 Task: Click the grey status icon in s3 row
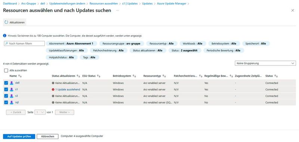[x=53, y=96]
